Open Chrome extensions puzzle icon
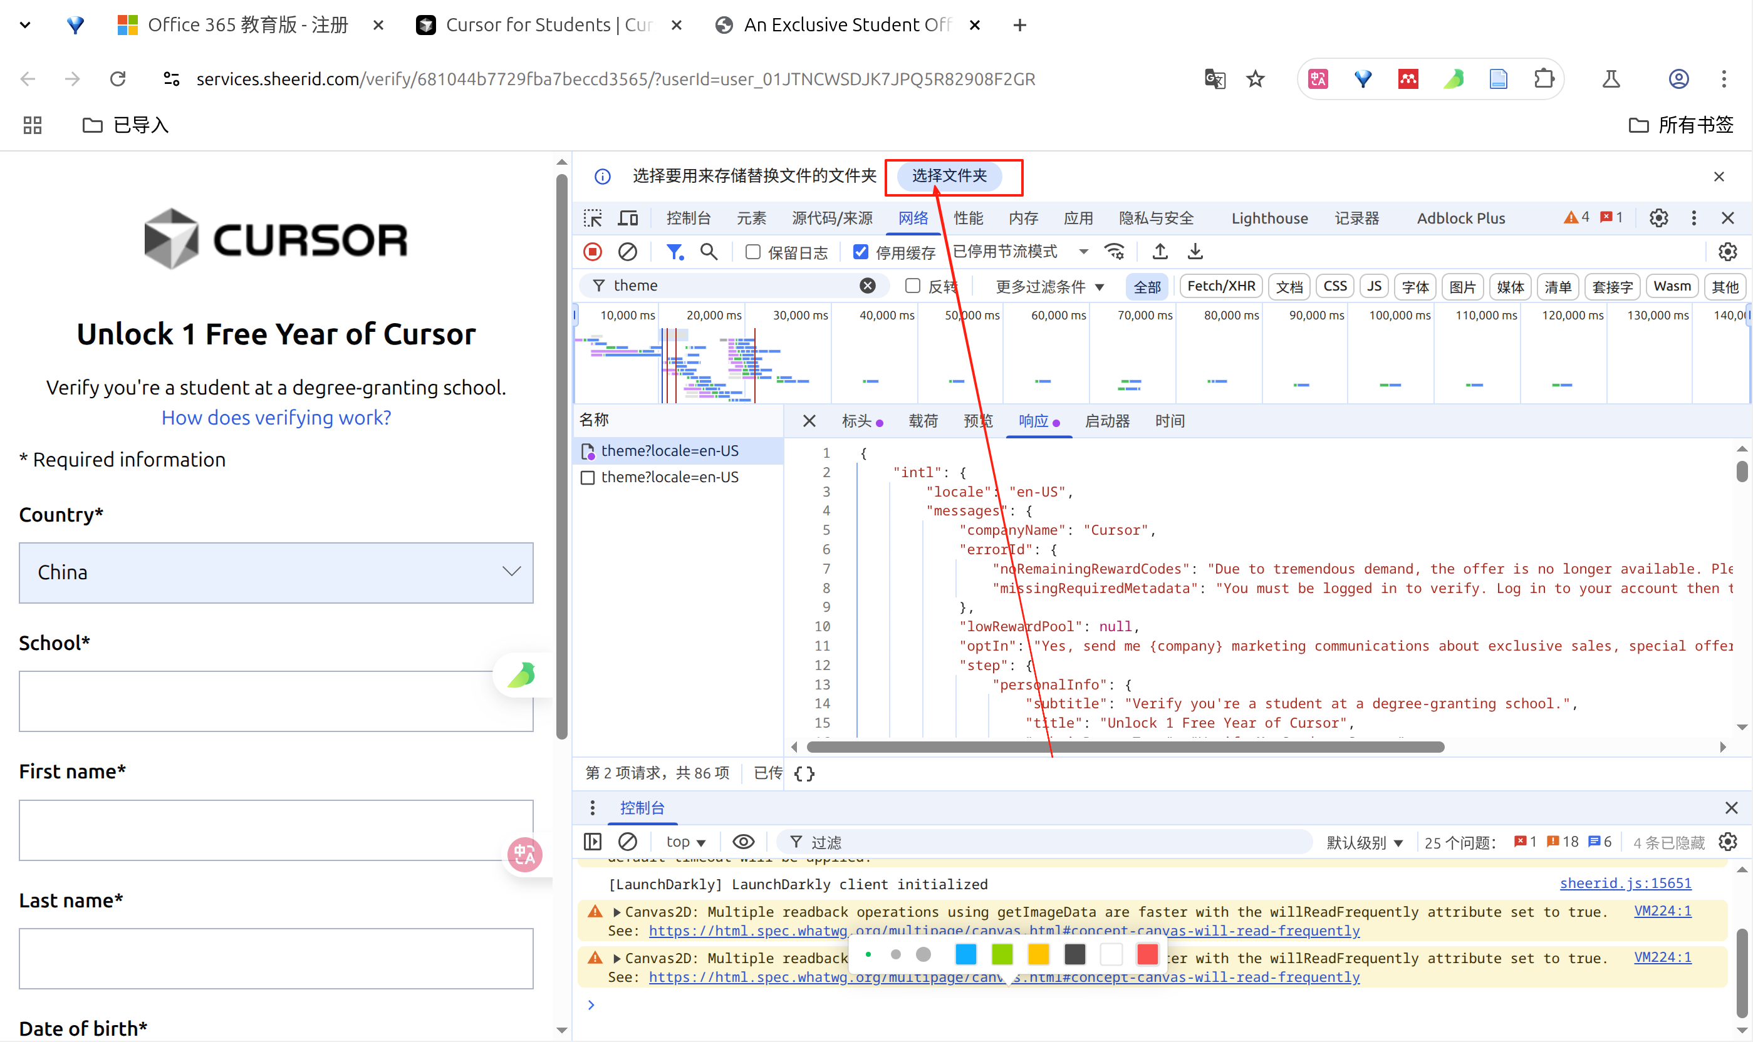The image size is (1753, 1042). coord(1544,80)
